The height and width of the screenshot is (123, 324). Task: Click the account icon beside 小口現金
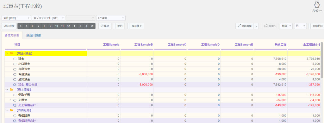[15, 64]
